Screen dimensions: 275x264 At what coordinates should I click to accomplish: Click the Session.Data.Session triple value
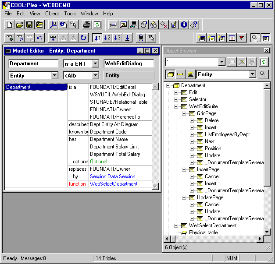(113, 176)
